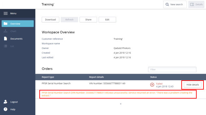The width and height of the screenshot is (206, 115).
Task: Click VIN Number: 55566677788831149 cell
Action: click(x=107, y=83)
